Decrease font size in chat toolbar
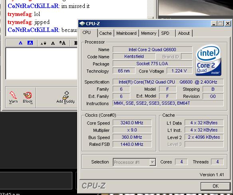The height and width of the screenshot is (195, 233). pos(44,43)
